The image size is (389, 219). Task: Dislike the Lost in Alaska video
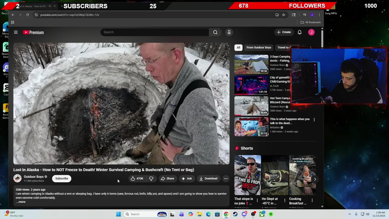151,179
